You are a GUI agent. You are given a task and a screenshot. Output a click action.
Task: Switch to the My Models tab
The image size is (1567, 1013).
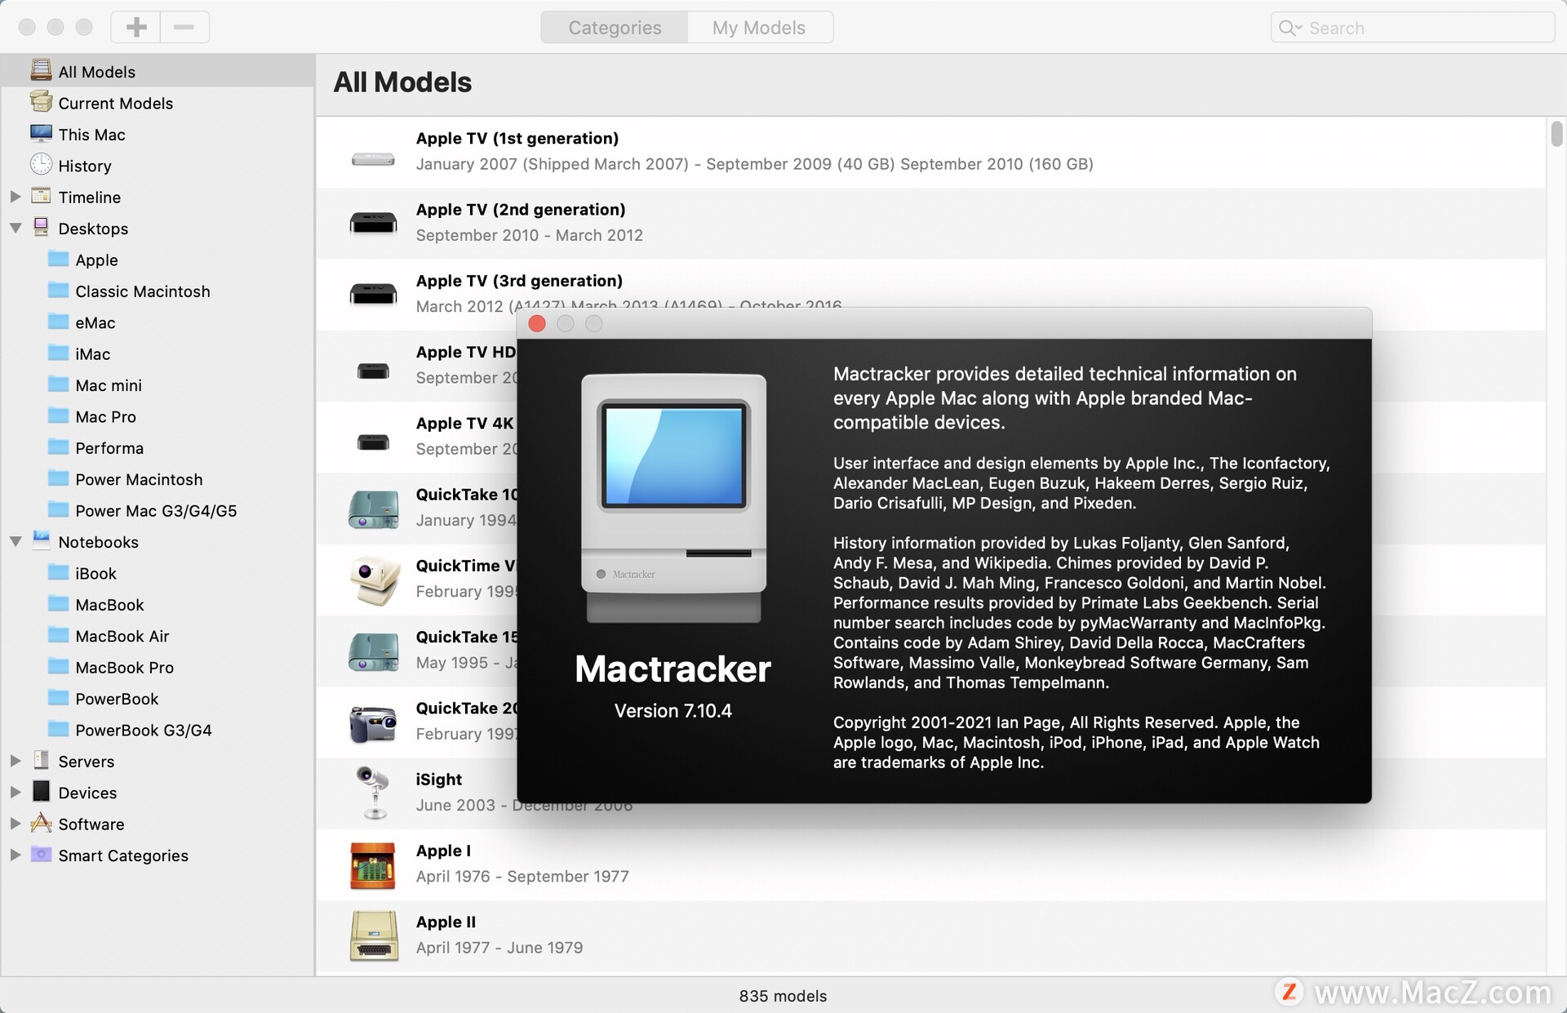click(x=759, y=27)
